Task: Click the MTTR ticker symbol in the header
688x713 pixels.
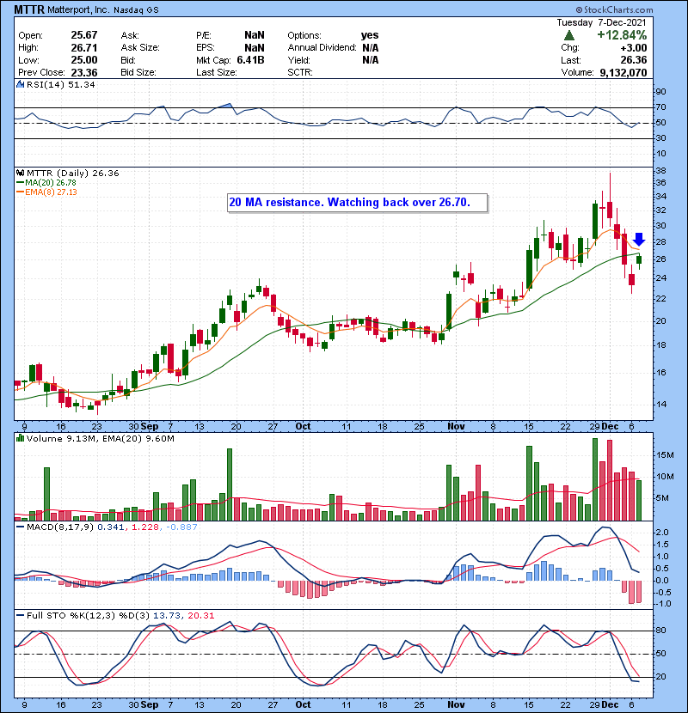Action: 29,9
